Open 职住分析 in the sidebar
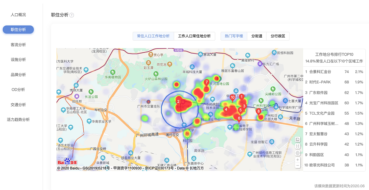Viewport: 369px width, 190px height. pos(18,30)
